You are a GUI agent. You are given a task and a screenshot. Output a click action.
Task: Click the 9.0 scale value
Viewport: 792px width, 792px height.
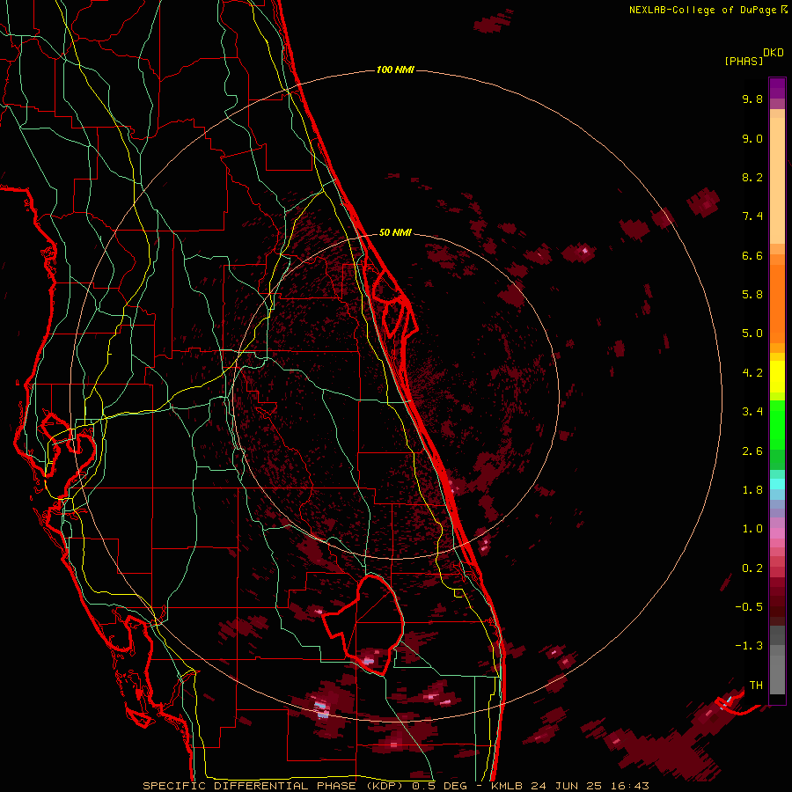coord(752,138)
